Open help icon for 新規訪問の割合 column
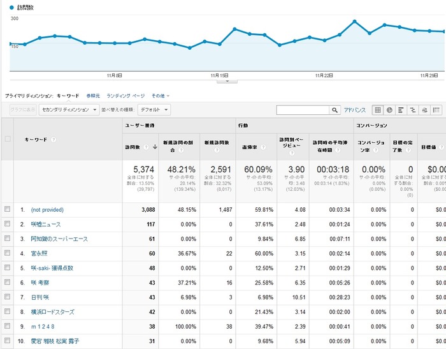Screen dimensions: 446x349 (181, 150)
